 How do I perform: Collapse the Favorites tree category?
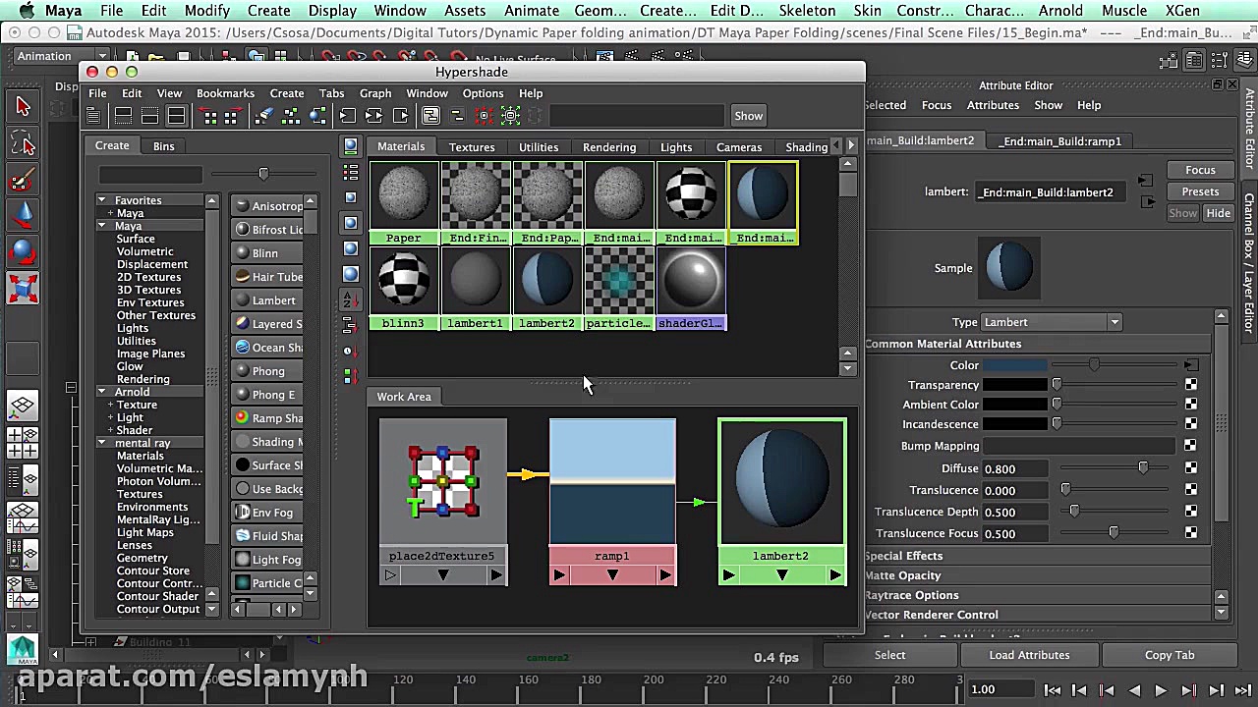coord(101,200)
